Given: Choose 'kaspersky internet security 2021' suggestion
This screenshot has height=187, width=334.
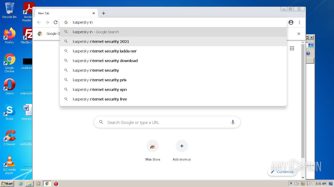Looking at the screenshot, I should pos(173,42).
